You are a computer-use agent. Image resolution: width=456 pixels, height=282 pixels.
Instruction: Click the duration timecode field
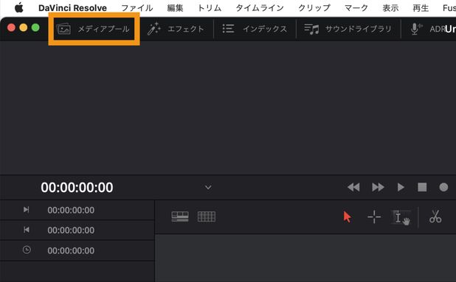coord(71,250)
